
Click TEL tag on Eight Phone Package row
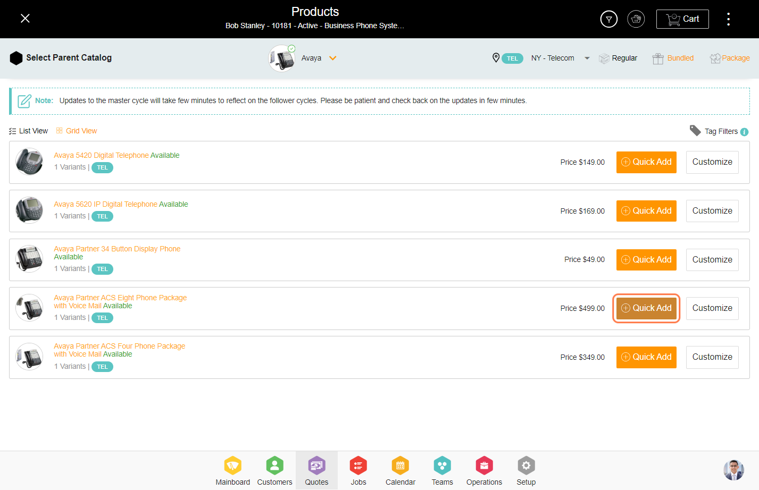click(x=102, y=318)
